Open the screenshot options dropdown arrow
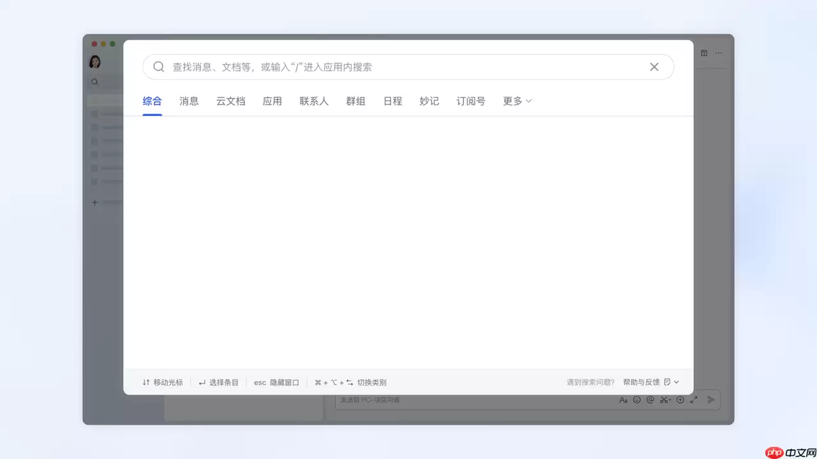The width and height of the screenshot is (817, 459). pos(669,400)
